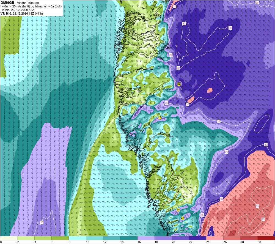Click the yellow maximum gust label 29
The height and width of the screenshot is (244, 275).
click(x=160, y=117)
